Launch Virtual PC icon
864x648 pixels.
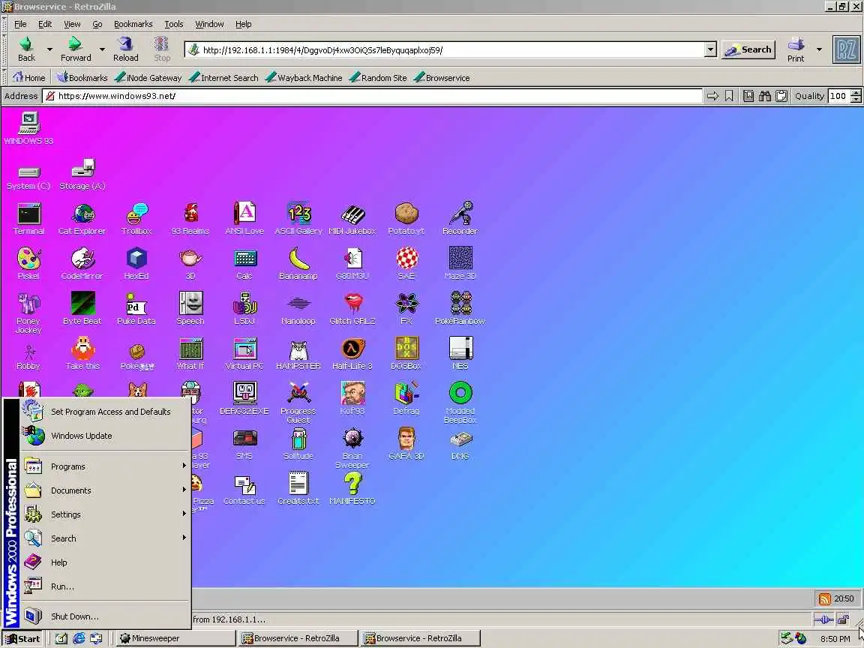244,354
